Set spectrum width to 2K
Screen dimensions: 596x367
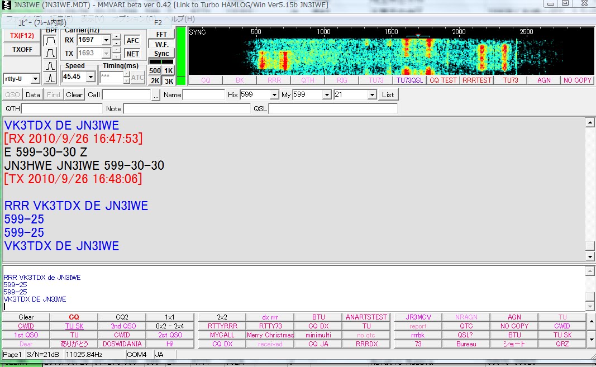(x=155, y=80)
